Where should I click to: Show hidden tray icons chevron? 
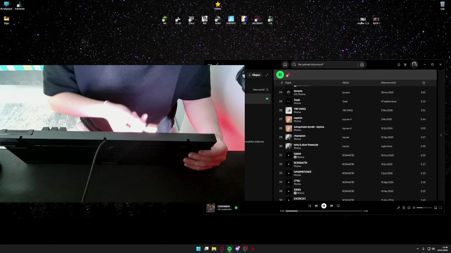click(x=418, y=249)
